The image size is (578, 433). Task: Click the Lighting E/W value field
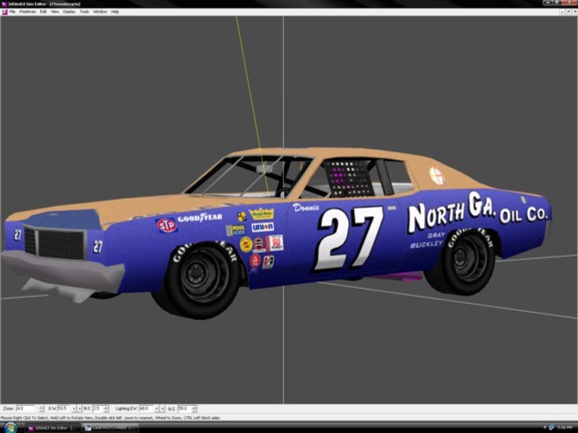click(145, 409)
